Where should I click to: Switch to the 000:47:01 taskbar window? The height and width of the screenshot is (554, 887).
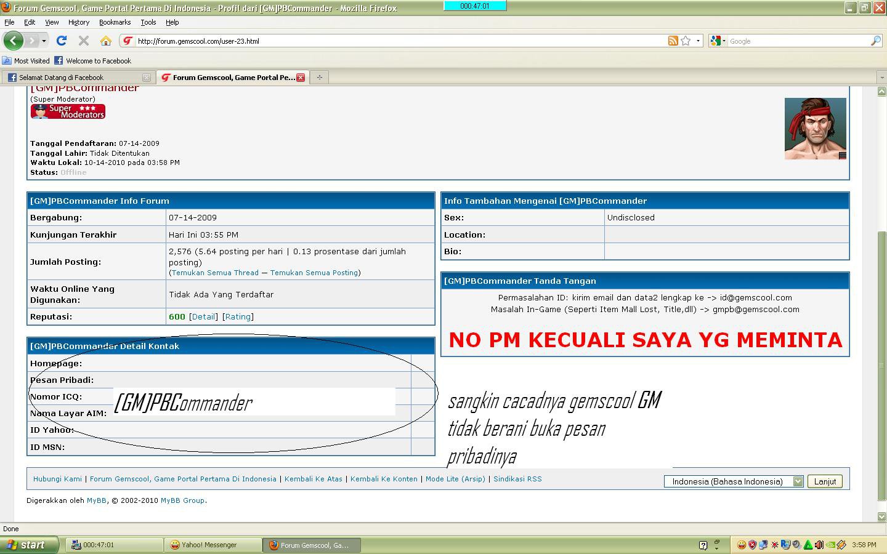pyautogui.click(x=113, y=545)
